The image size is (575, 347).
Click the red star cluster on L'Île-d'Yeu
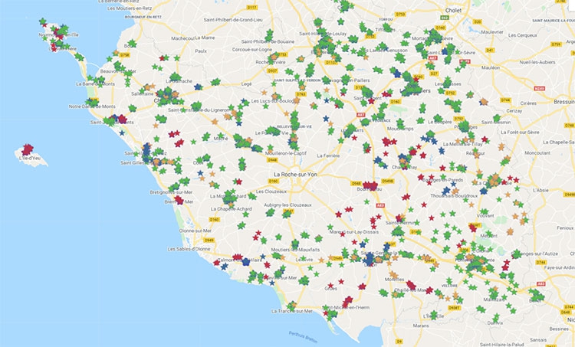click(x=27, y=149)
